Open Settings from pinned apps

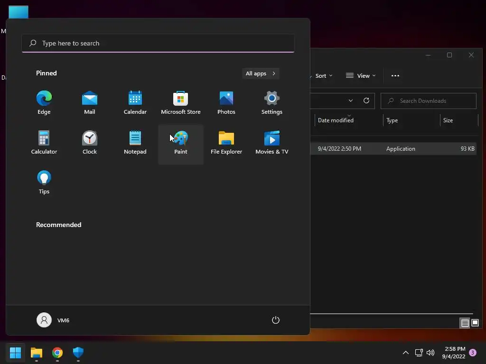(272, 103)
